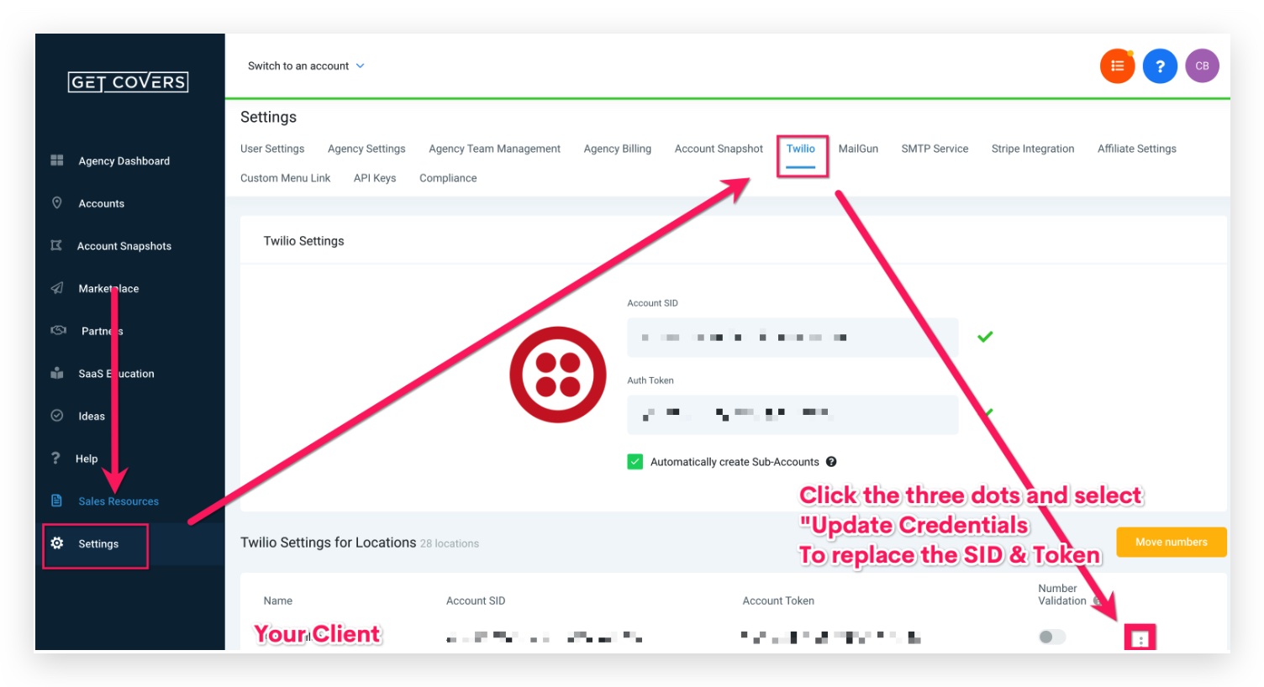Screen dimensions: 1264x687
Task: Open Agency Dashboard grid icon
Action: (57, 160)
